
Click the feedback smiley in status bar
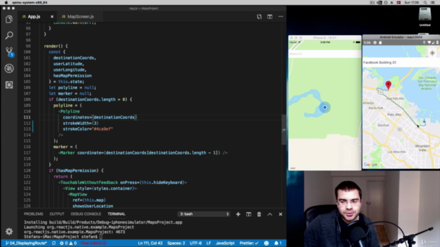(266, 243)
